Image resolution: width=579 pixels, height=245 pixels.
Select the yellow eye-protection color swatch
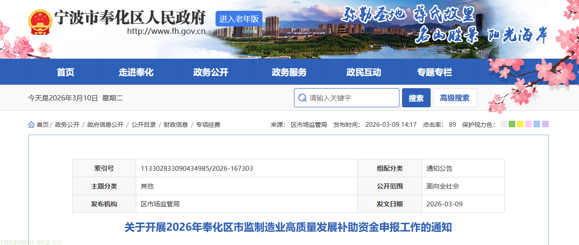(x=520, y=124)
